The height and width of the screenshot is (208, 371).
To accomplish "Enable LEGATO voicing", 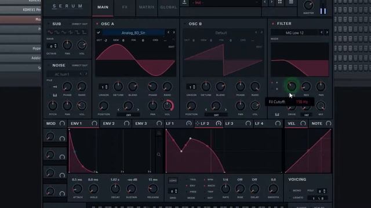I will click(296, 198).
